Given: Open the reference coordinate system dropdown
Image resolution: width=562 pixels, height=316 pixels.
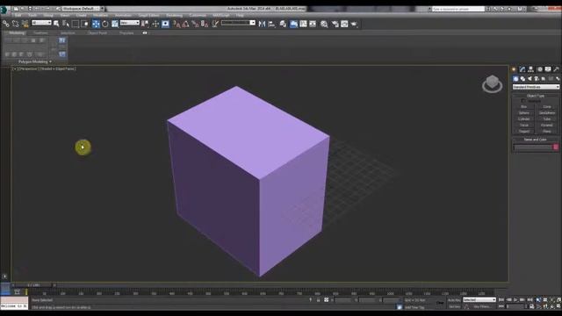Looking at the screenshot, I should point(130,23).
